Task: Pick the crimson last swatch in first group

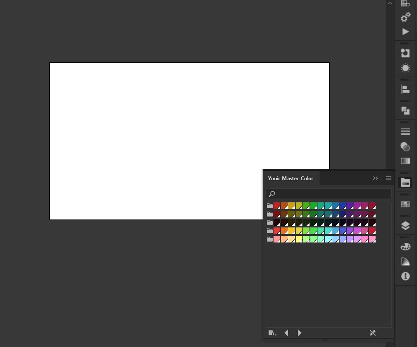Action: (x=372, y=206)
